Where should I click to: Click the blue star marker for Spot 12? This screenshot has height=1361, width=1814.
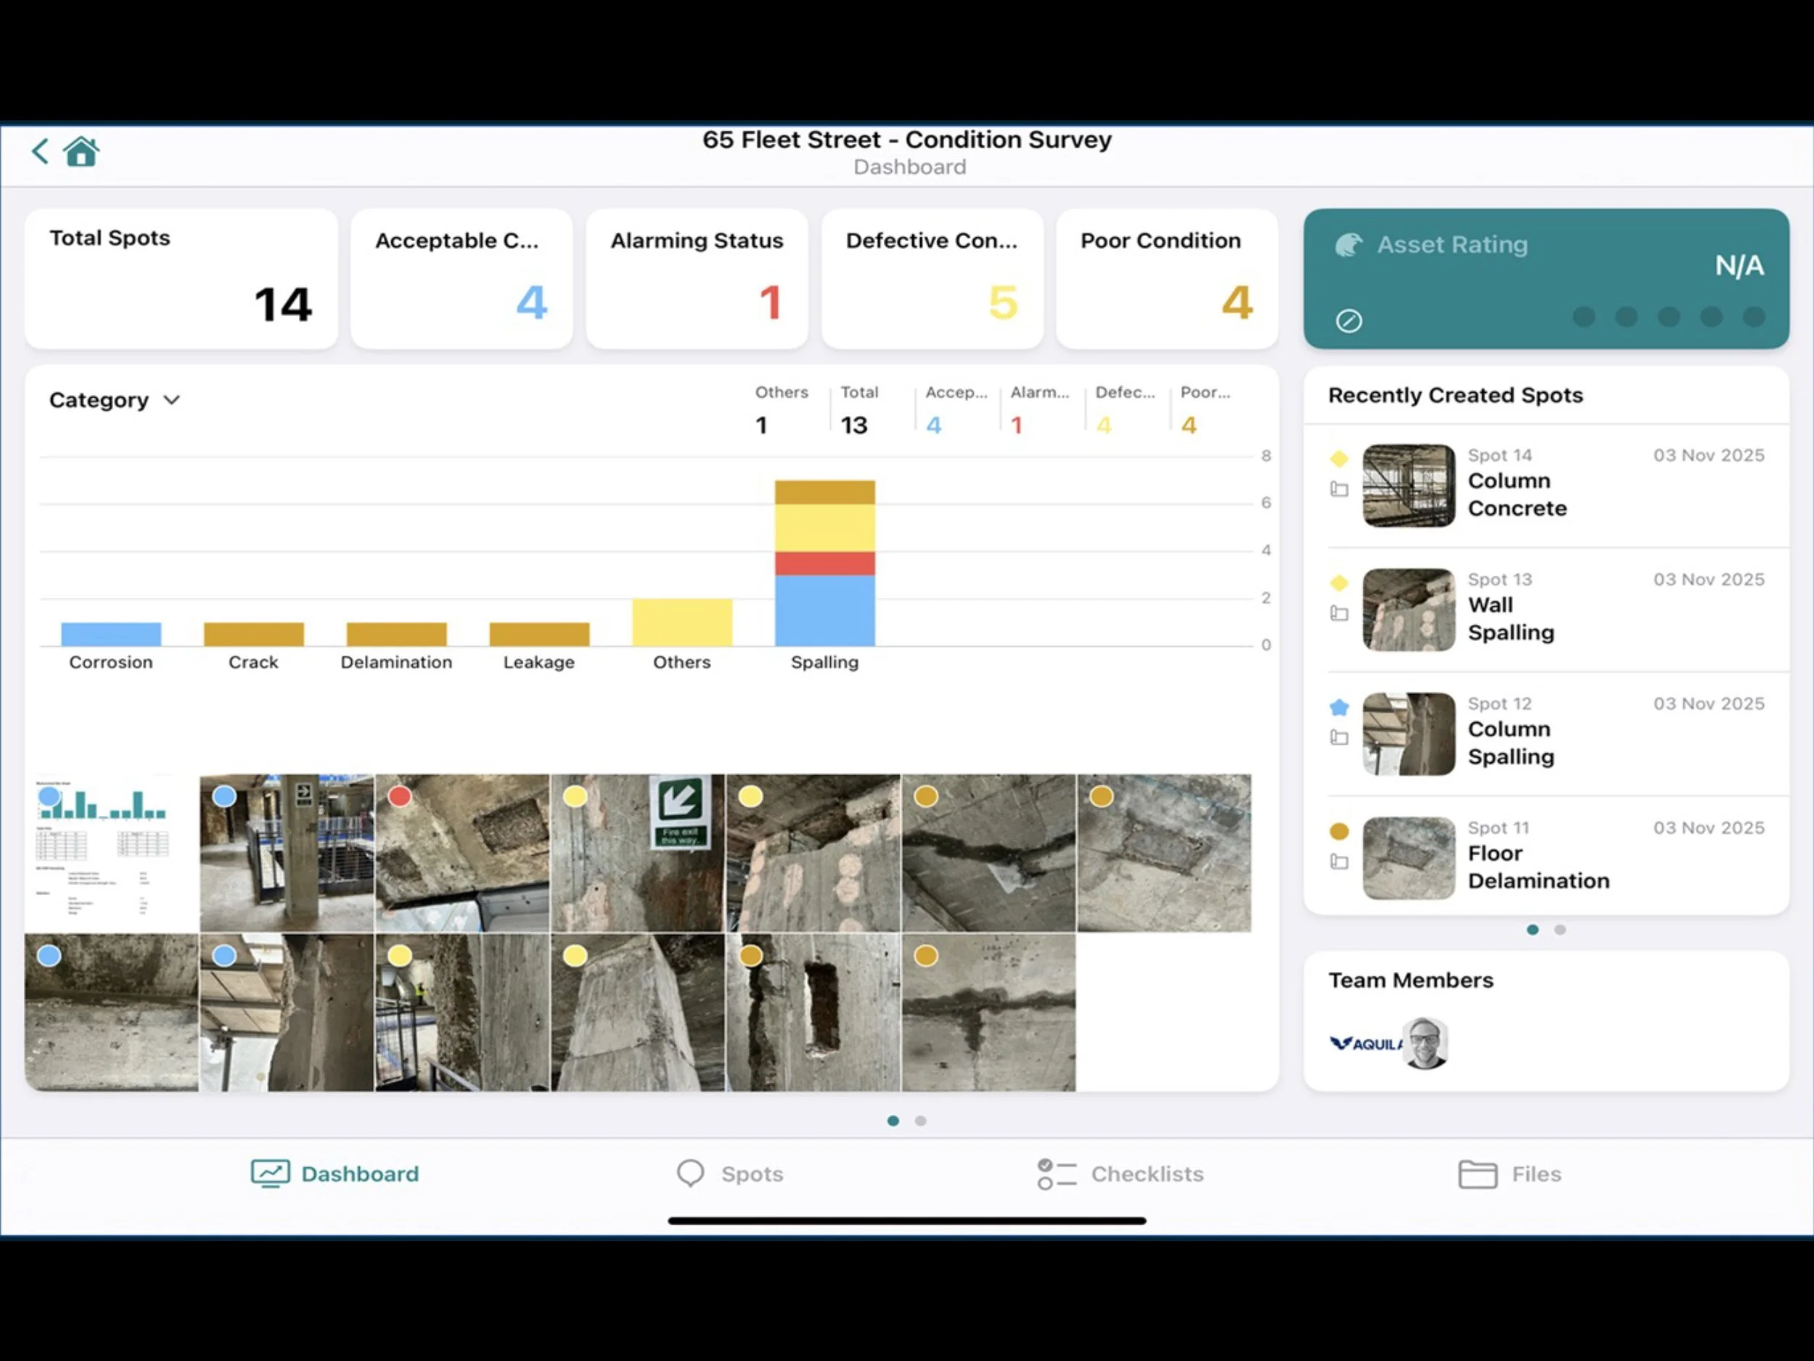(1338, 707)
